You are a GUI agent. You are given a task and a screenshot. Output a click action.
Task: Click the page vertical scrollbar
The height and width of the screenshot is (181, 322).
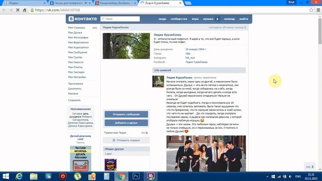coord(320,31)
